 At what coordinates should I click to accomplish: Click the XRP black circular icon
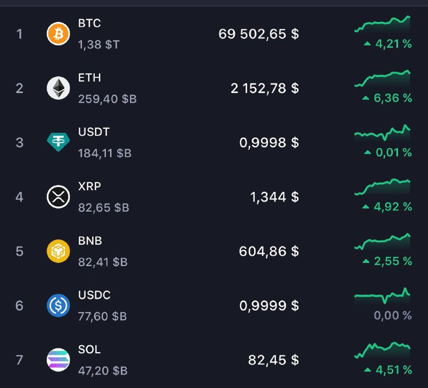click(58, 197)
